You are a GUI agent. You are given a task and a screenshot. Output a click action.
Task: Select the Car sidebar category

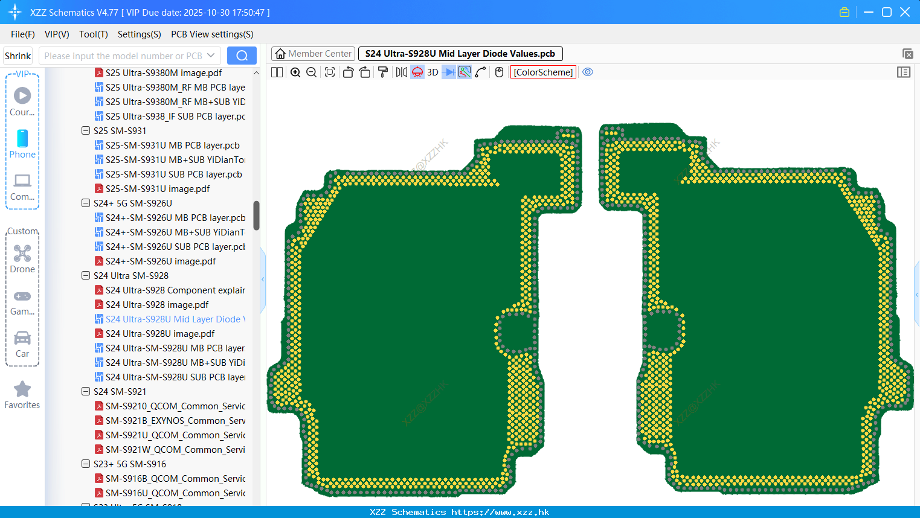point(22,344)
